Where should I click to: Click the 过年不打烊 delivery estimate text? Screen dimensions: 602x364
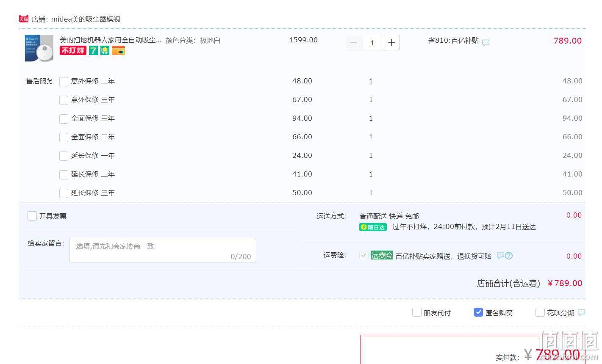click(464, 227)
